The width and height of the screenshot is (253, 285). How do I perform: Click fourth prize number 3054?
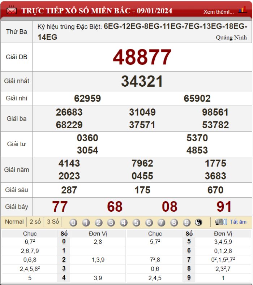pyautogui.click(x=87, y=150)
